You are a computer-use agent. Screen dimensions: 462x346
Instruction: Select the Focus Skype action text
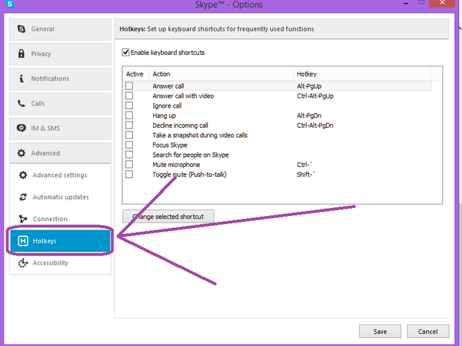(170, 145)
